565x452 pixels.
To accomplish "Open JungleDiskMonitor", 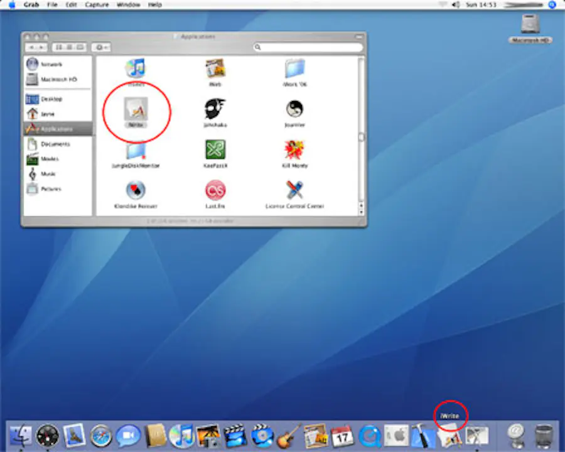I will click(x=136, y=151).
